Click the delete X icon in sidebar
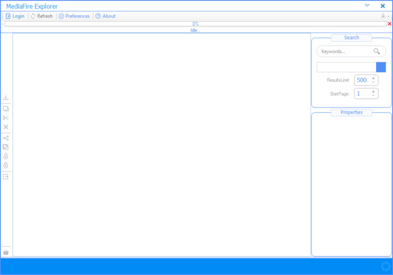 point(6,127)
